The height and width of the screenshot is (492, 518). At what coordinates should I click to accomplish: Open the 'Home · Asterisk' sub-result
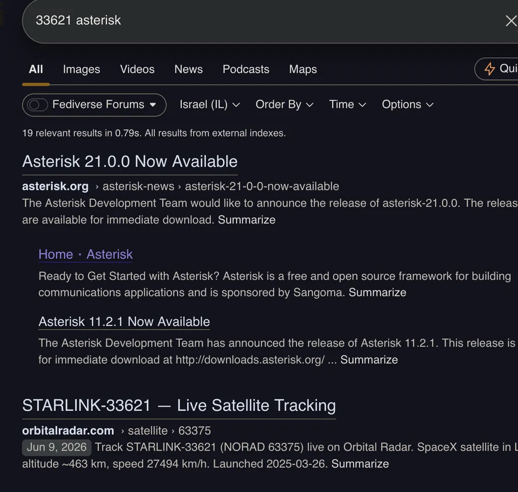[x=85, y=255]
